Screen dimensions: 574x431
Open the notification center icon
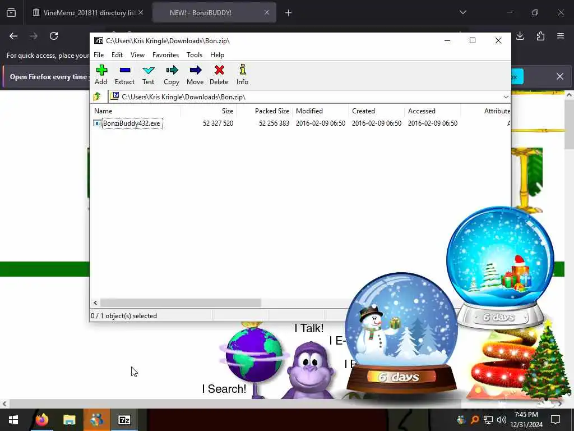tap(556, 420)
